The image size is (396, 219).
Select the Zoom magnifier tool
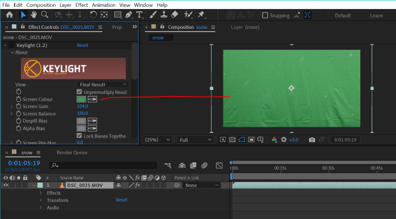coord(45,15)
